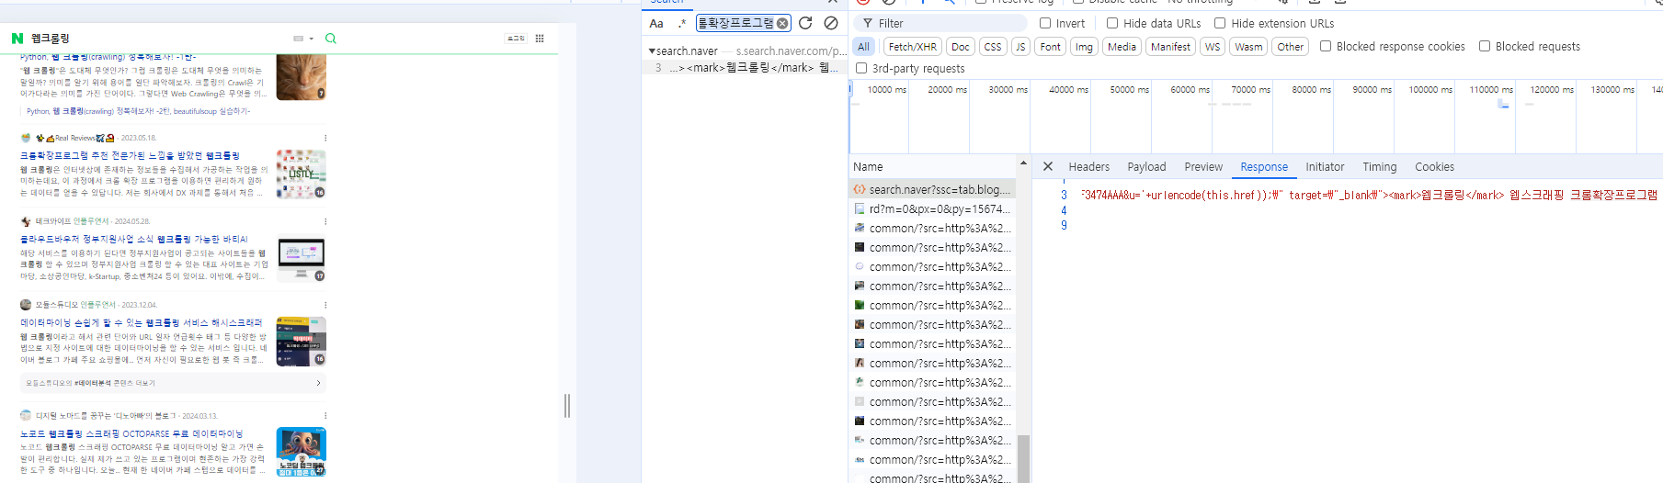This screenshot has height=483, width=1663.
Task: Filter requests by Font type
Action: pos(1051,47)
